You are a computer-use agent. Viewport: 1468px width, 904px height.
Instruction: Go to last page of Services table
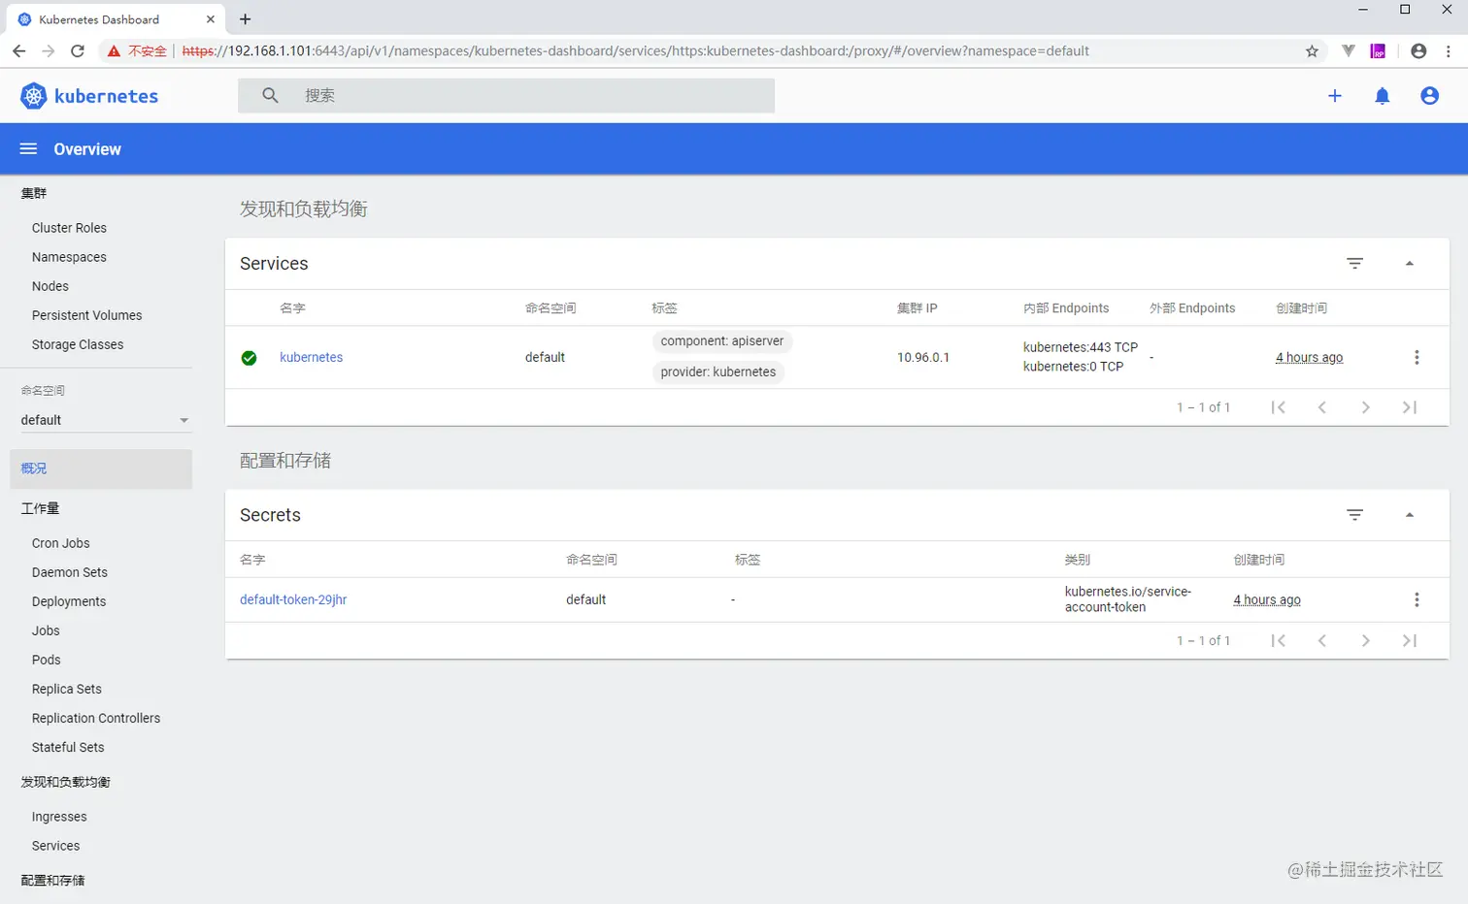pos(1410,407)
